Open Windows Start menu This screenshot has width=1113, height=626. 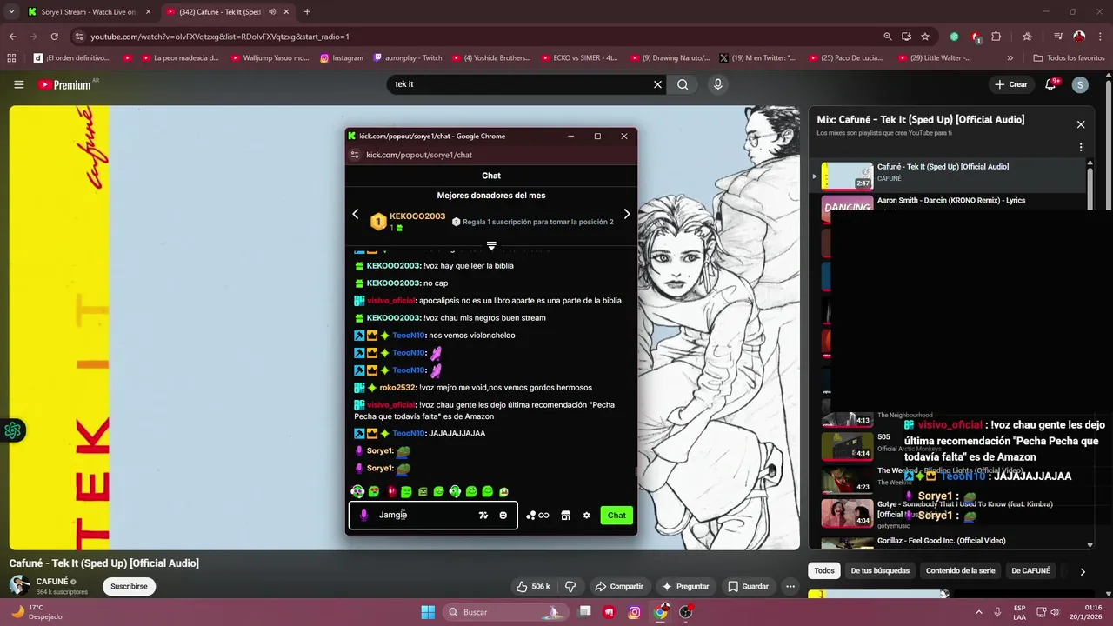pos(428,612)
